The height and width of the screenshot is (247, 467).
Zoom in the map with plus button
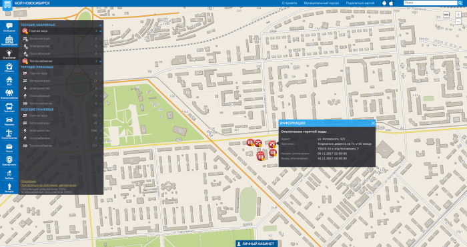pyautogui.click(x=458, y=15)
